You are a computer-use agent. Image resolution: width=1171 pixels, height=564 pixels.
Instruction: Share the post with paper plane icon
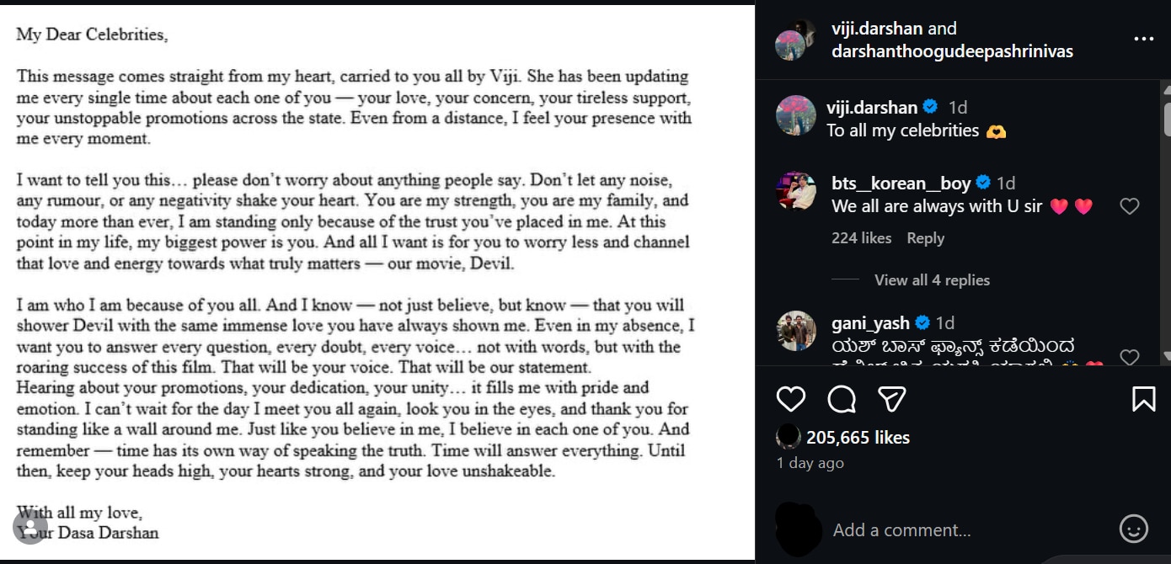[x=892, y=399]
